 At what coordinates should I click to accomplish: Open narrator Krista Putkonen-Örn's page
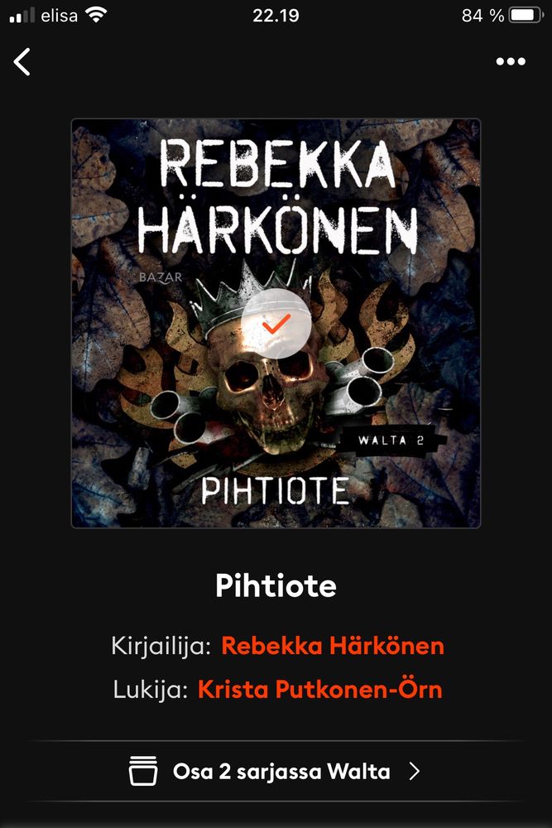pos(319,689)
